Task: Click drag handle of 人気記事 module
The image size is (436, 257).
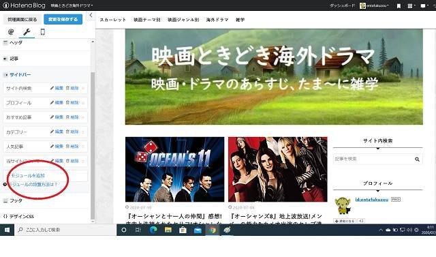Action: [83, 147]
